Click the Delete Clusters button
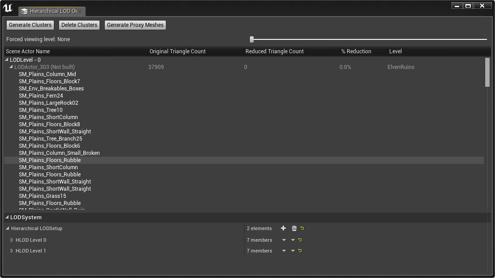 click(79, 25)
